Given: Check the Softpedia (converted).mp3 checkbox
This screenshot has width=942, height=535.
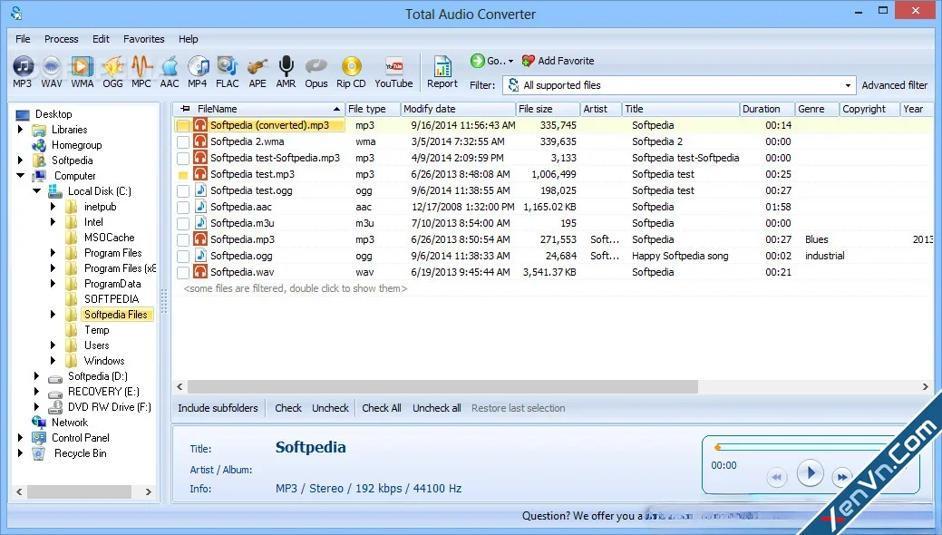Looking at the screenshot, I should 183,126.
